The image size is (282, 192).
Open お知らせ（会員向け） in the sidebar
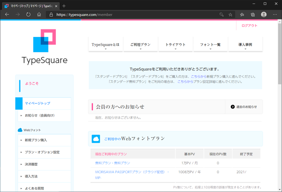click(45, 116)
